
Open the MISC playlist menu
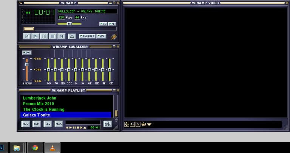click(x=58, y=124)
